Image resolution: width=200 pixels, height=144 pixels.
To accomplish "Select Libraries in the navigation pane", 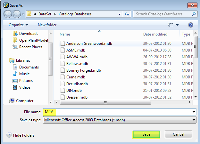I will [x=20, y=60].
